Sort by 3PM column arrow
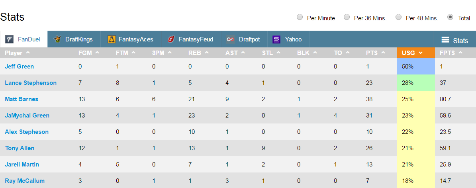The width and height of the screenshot is (476, 188). pyautogui.click(x=170, y=53)
